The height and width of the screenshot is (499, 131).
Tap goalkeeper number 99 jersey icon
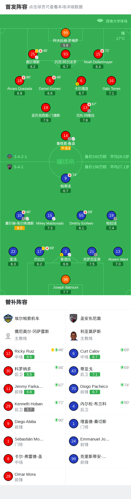coord(65,33)
